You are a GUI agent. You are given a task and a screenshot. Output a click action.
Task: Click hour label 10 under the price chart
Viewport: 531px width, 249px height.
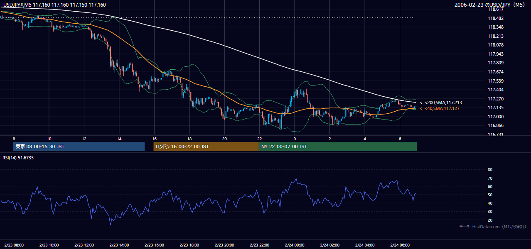tap(49, 139)
